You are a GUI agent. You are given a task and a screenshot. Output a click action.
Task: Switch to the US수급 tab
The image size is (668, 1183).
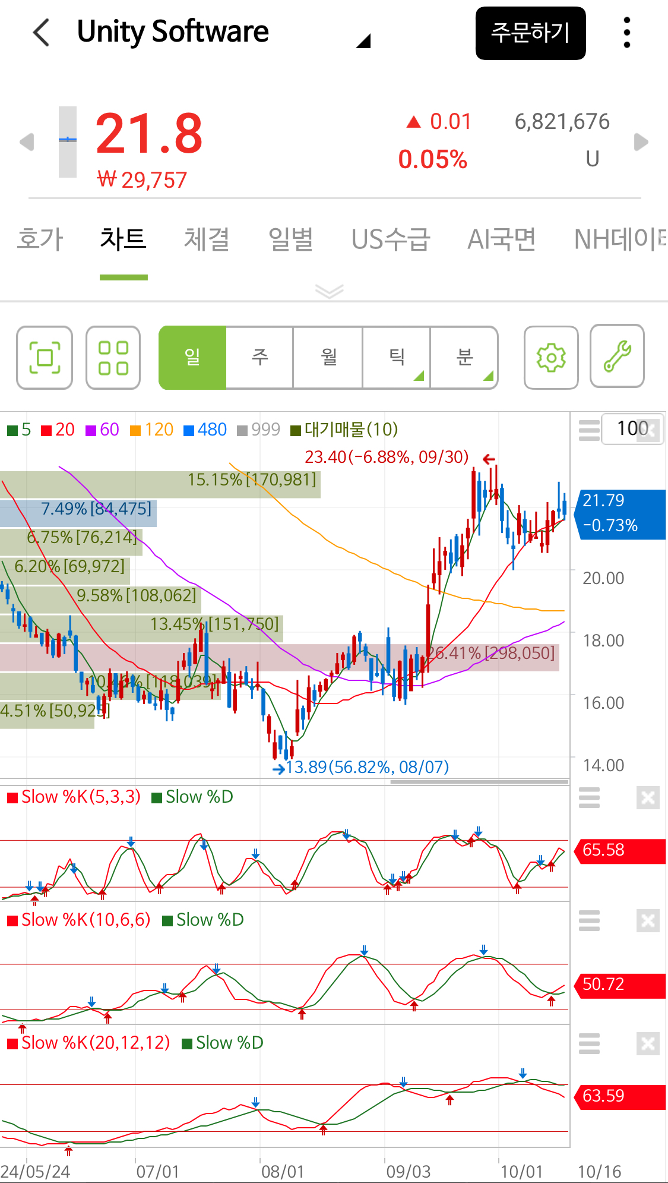(391, 239)
